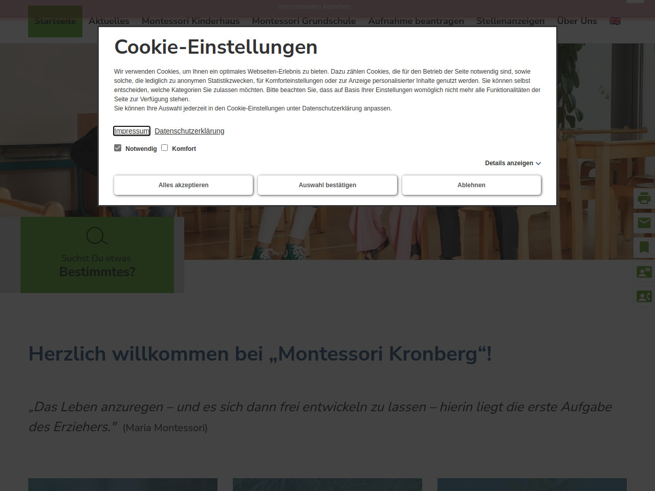Switch language via the UK flag icon
The height and width of the screenshot is (491, 655).
(615, 21)
